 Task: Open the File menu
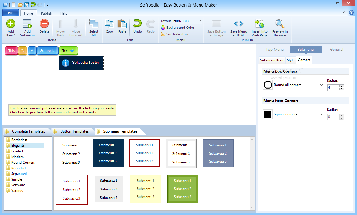(11, 13)
